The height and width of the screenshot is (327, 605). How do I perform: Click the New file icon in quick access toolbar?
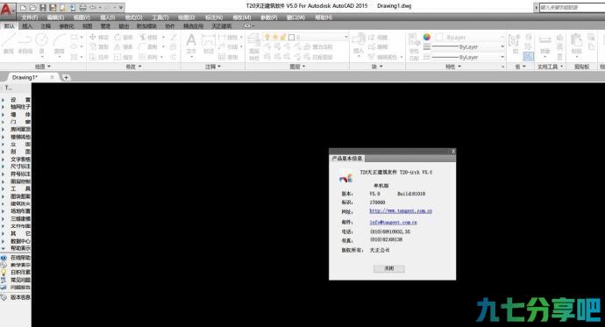[23, 7]
